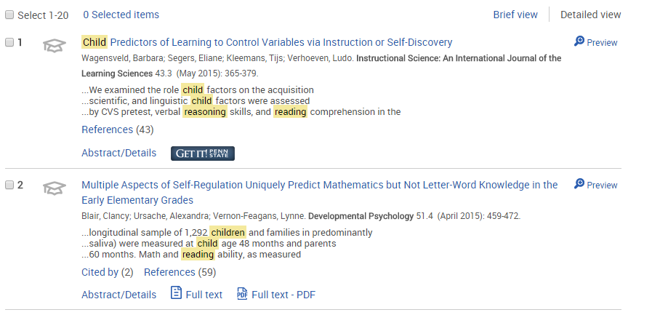Click the scholarly journal cap icon for result 2
This screenshot has height=315, width=652.
pyautogui.click(x=55, y=188)
